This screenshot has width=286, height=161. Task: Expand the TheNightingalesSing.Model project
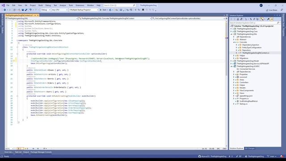click(x=231, y=61)
